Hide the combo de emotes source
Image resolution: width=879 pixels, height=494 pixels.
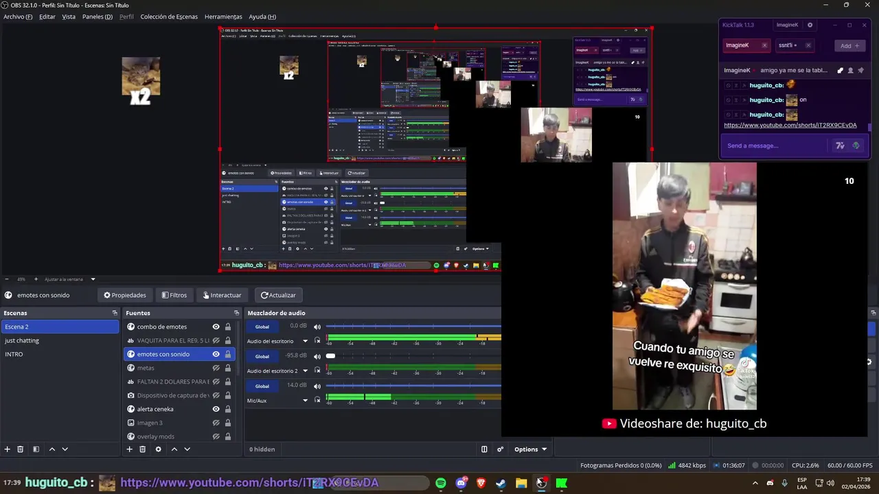coord(216,327)
